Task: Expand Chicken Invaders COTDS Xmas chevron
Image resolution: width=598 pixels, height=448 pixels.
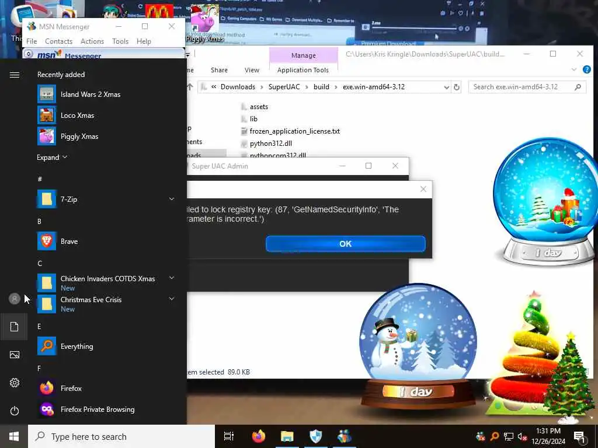Action: coord(172,278)
